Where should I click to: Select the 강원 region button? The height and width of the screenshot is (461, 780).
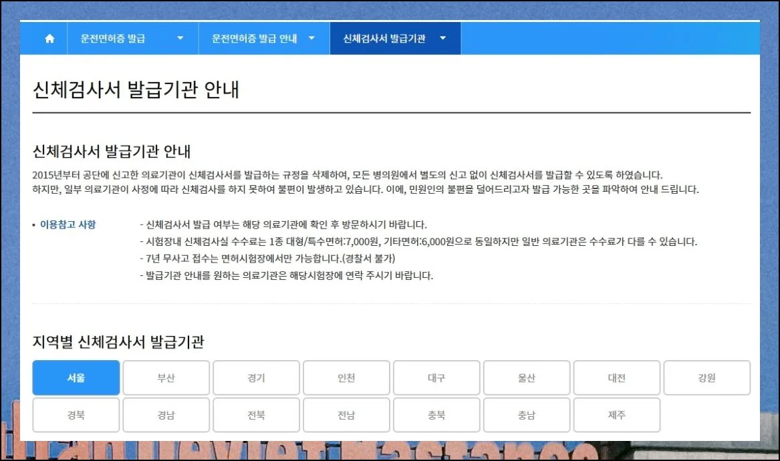pyautogui.click(x=706, y=378)
